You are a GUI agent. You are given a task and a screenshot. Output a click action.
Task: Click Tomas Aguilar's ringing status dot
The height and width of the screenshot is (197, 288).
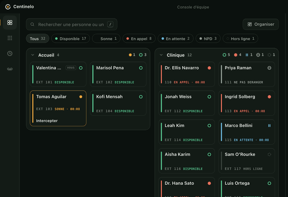(81, 97)
